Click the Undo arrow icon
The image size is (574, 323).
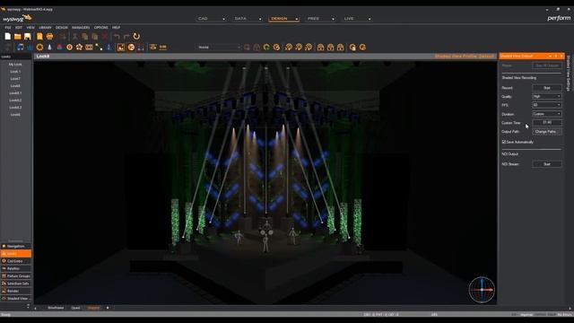click(117, 36)
